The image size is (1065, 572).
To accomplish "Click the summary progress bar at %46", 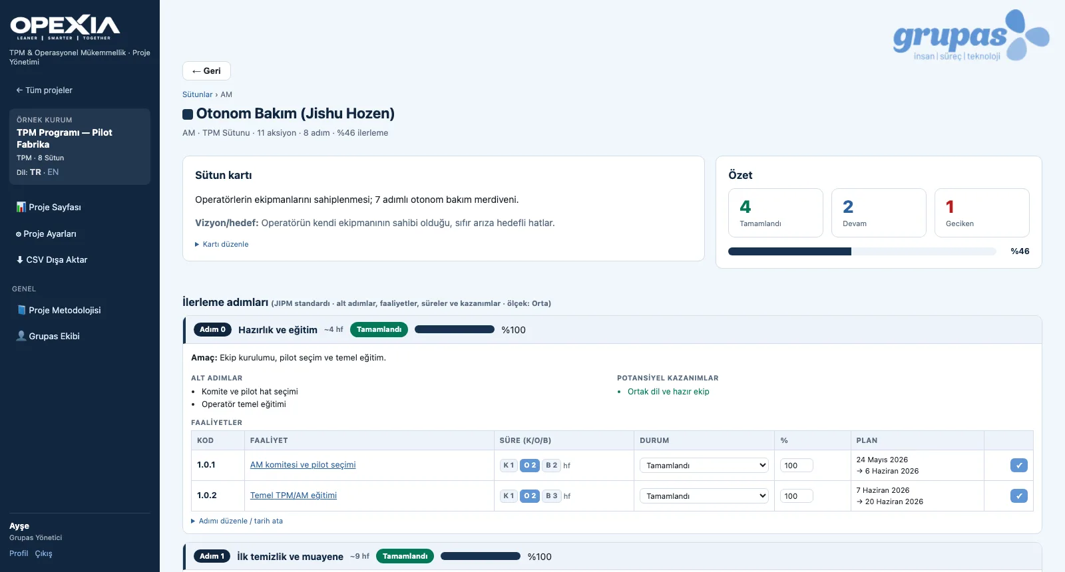I will click(862, 251).
